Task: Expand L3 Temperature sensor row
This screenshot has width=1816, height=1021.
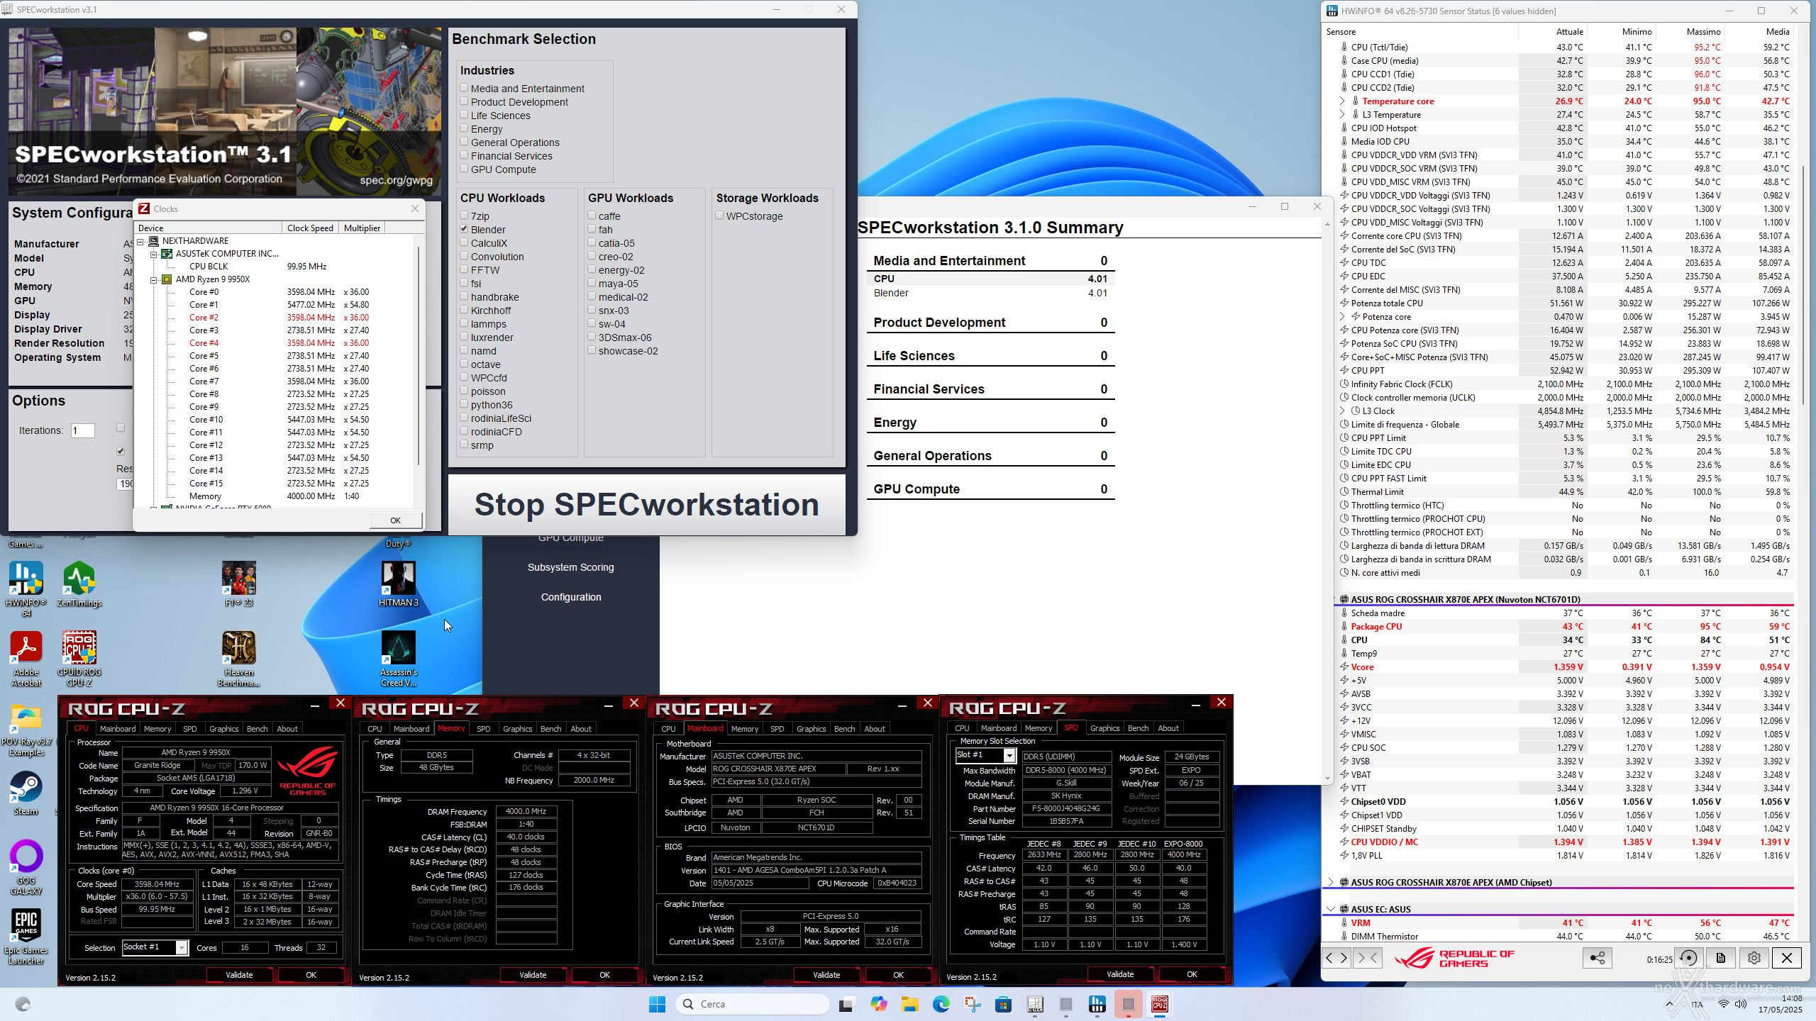Action: tap(1341, 115)
